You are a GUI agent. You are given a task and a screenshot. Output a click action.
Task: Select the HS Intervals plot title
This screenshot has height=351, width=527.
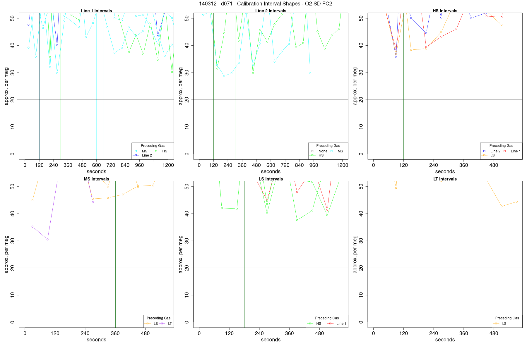(x=445, y=11)
